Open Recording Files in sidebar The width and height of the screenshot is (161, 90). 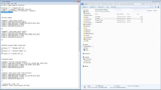(x=89, y=37)
